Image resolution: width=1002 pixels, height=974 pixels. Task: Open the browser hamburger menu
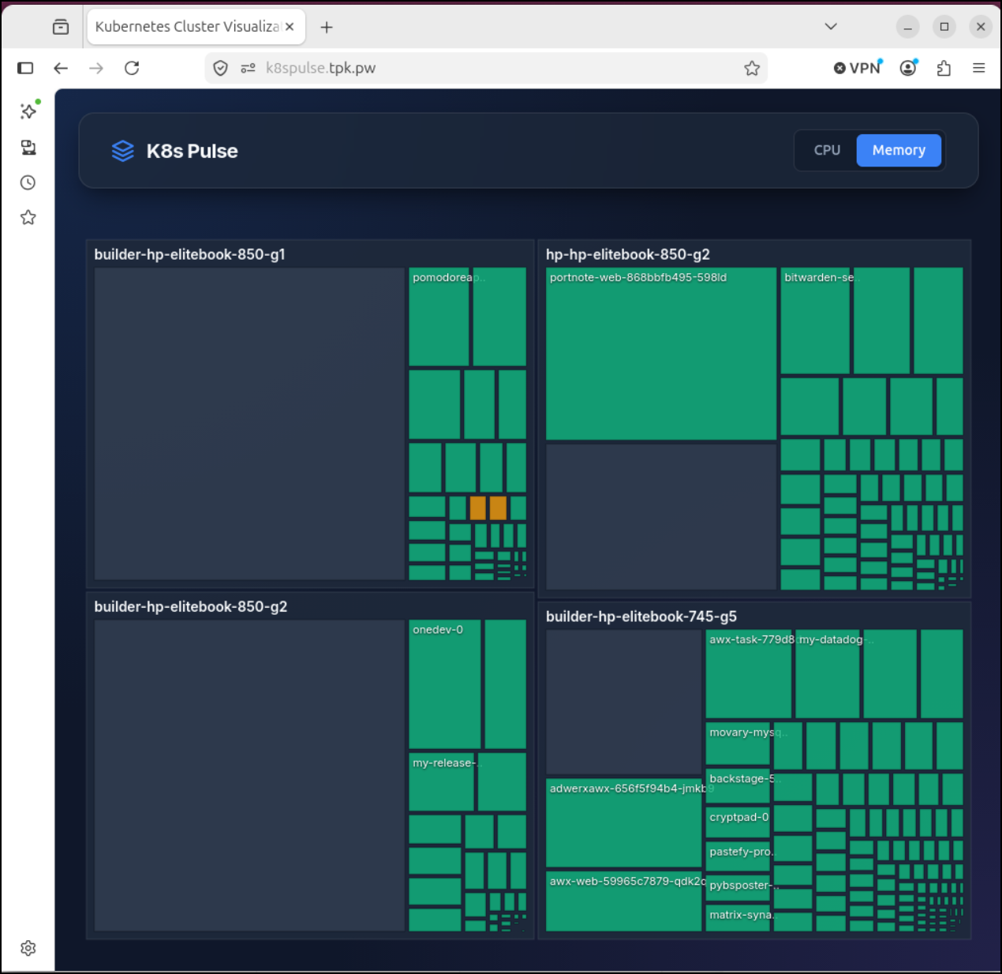tap(979, 68)
